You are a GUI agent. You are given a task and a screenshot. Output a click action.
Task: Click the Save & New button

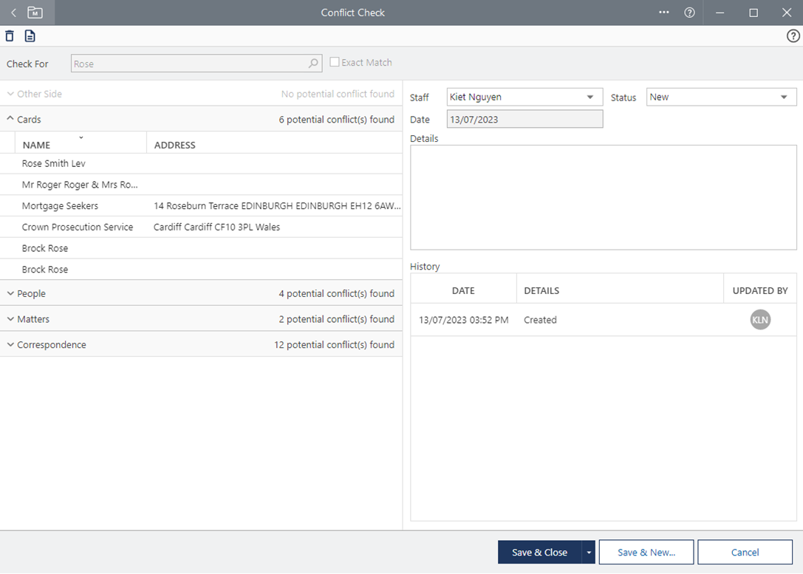pyautogui.click(x=646, y=553)
